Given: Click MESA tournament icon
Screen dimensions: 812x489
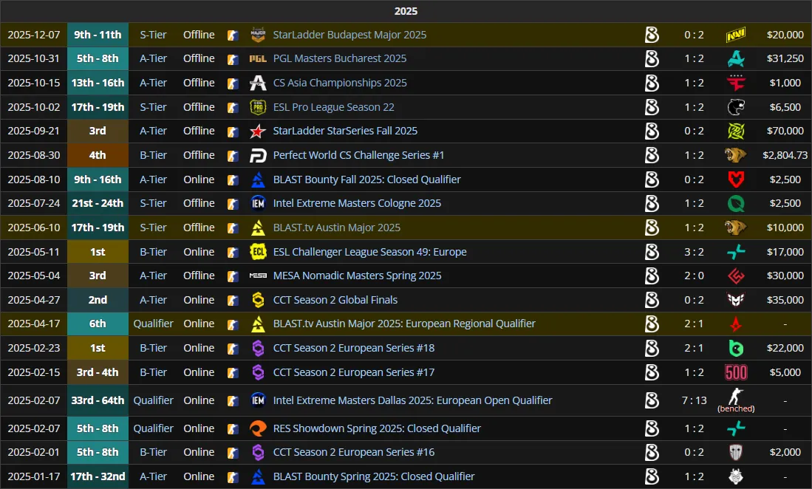Looking at the screenshot, I should (x=258, y=276).
